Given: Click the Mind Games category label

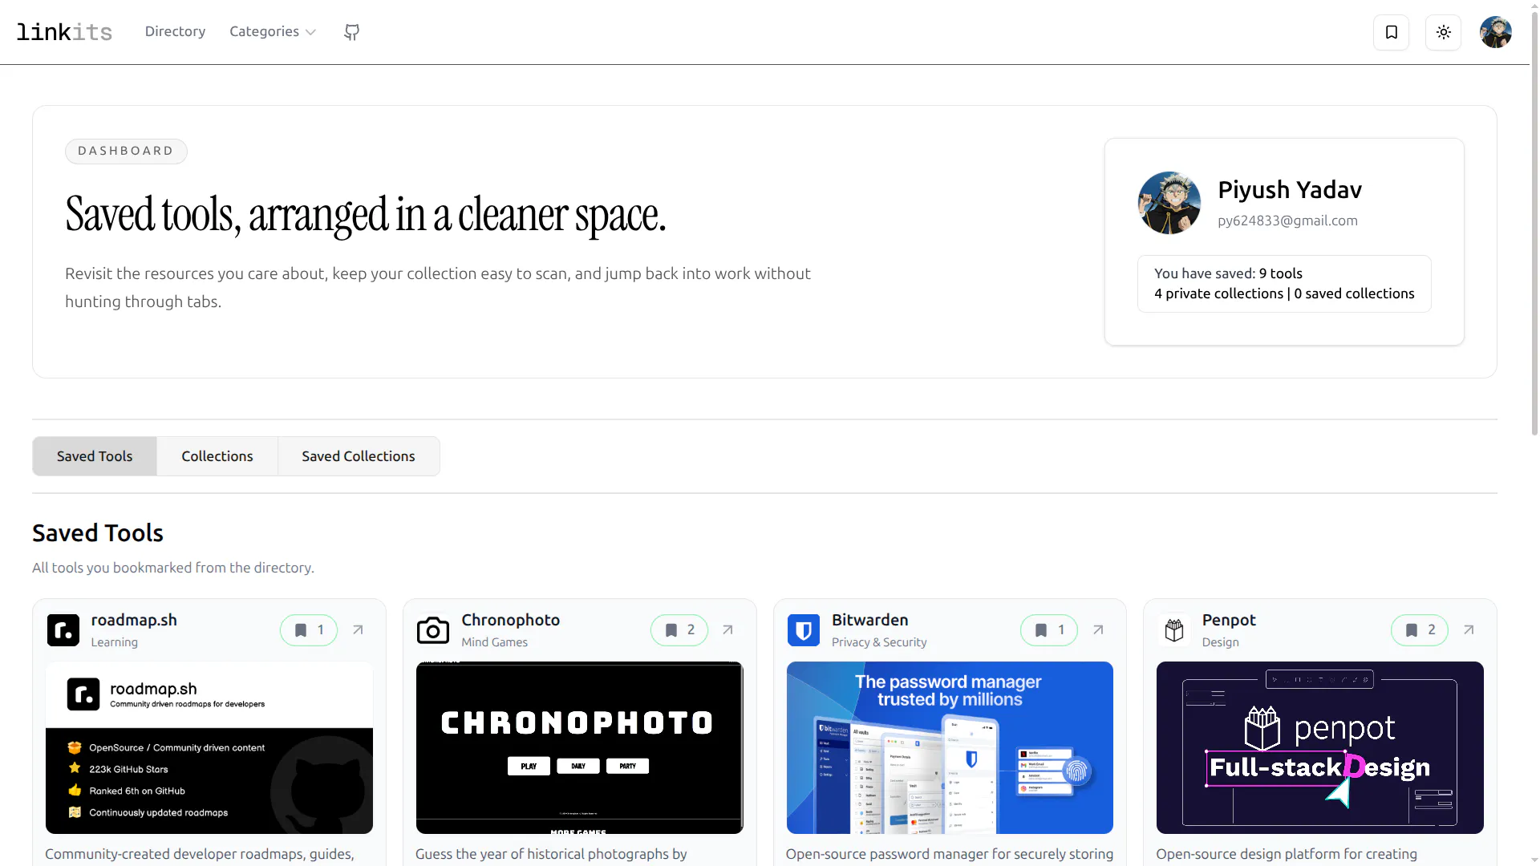Looking at the screenshot, I should [x=495, y=642].
